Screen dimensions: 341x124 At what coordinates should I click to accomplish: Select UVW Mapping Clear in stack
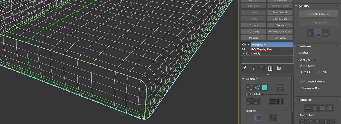point(262,49)
